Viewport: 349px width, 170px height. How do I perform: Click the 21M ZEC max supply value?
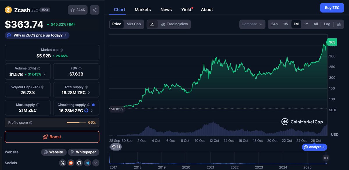(28, 110)
